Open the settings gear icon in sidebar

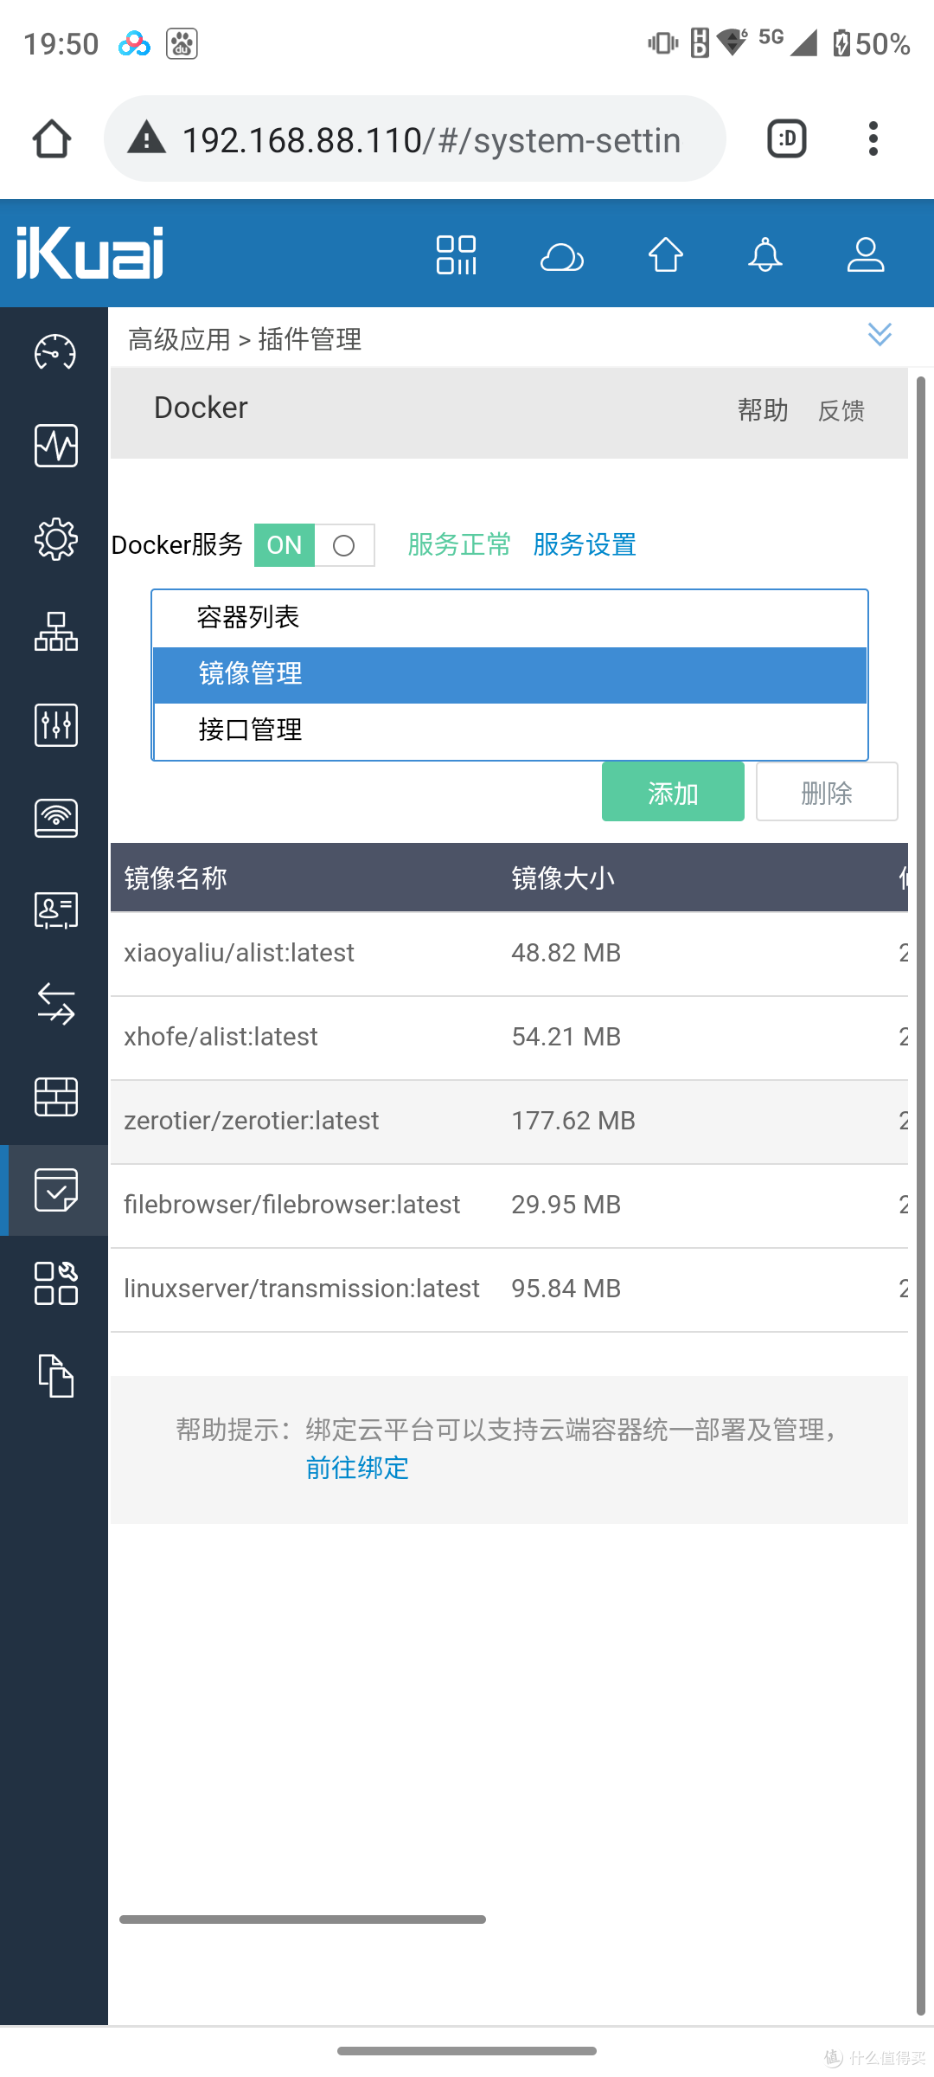(54, 538)
